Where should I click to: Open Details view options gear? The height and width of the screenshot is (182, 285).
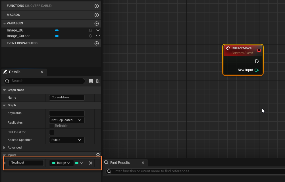pyautogui.click(x=98, y=81)
